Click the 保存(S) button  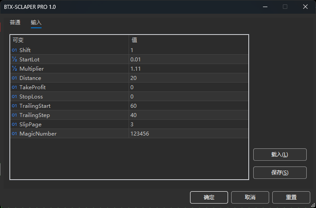(280, 173)
